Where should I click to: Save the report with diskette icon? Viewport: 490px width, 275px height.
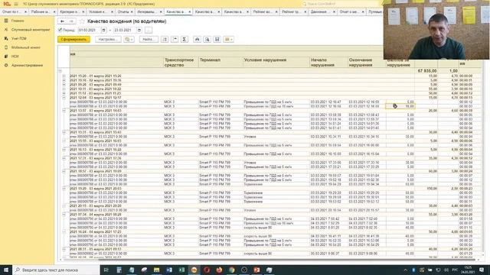pos(217,39)
